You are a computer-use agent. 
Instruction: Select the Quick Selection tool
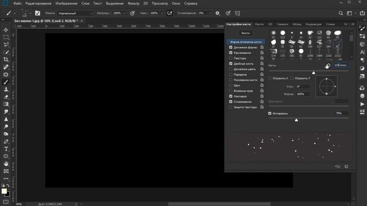6,52
